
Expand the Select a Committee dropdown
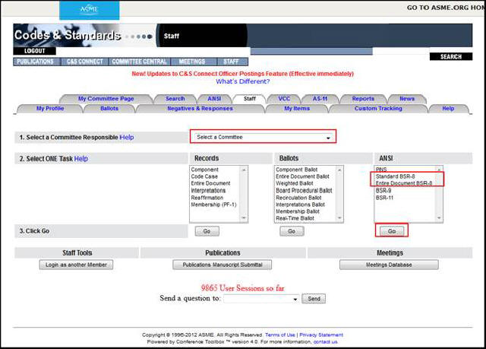pyautogui.click(x=263, y=137)
